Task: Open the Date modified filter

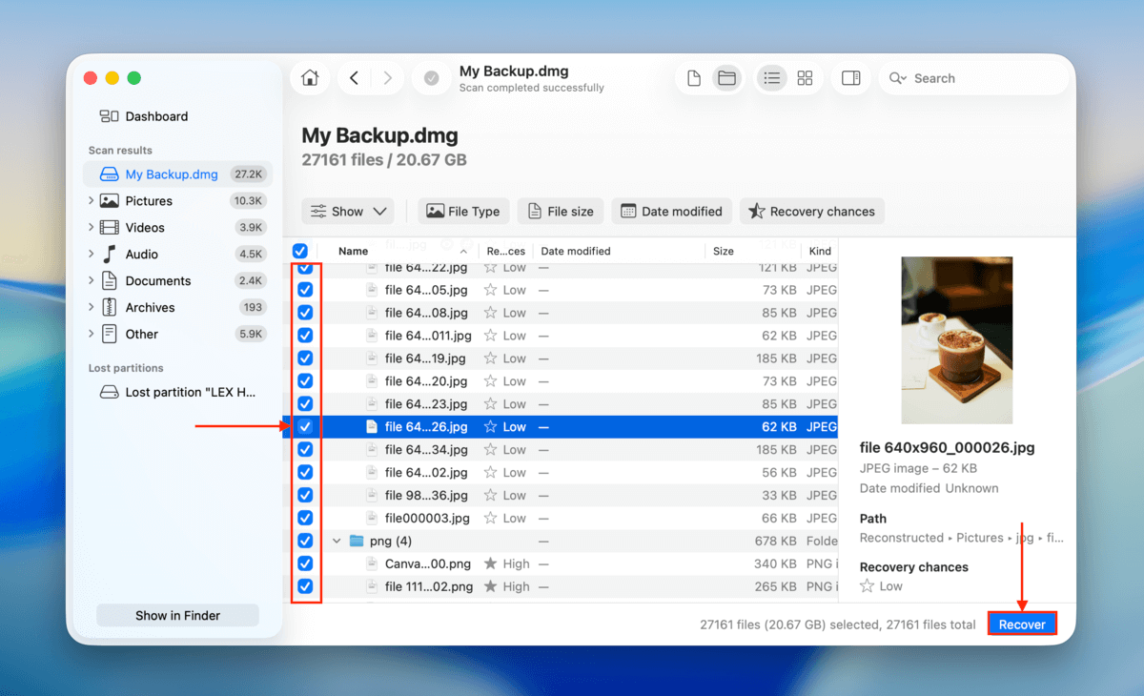Action: pyautogui.click(x=671, y=211)
